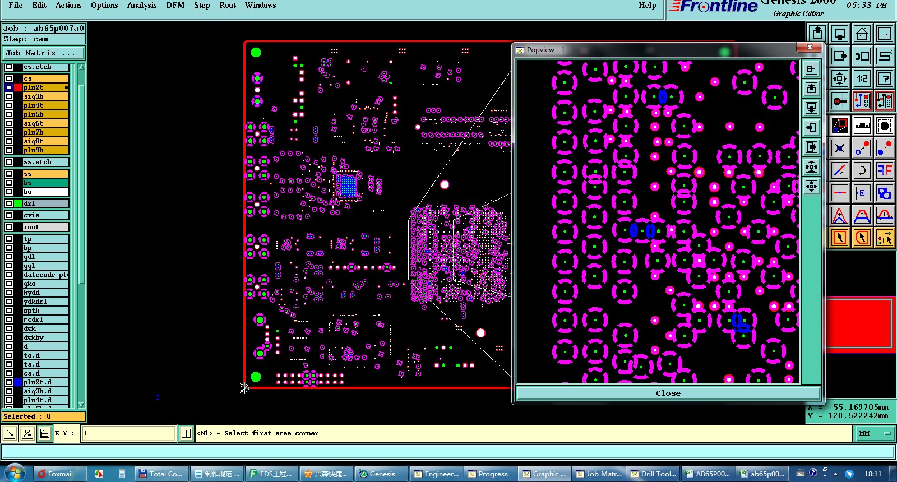The height and width of the screenshot is (482, 897).
Task: Click the mirror F flip icon
Action: pyautogui.click(x=884, y=170)
